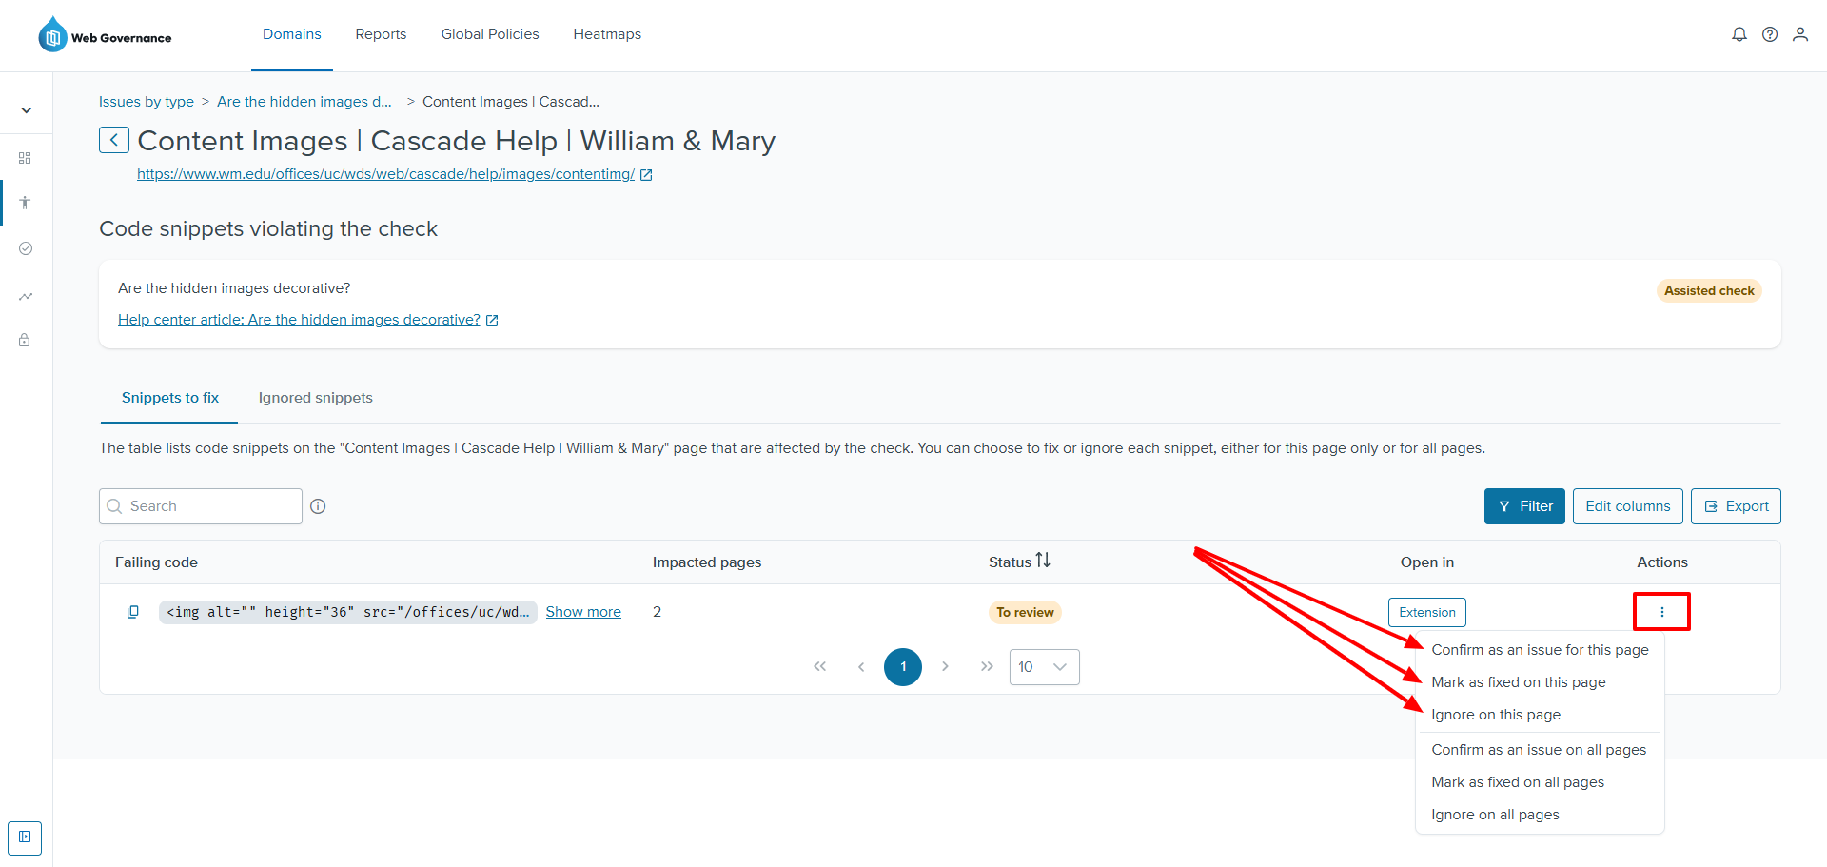Focus the Search input field
This screenshot has width=1827, height=867.
click(201, 506)
